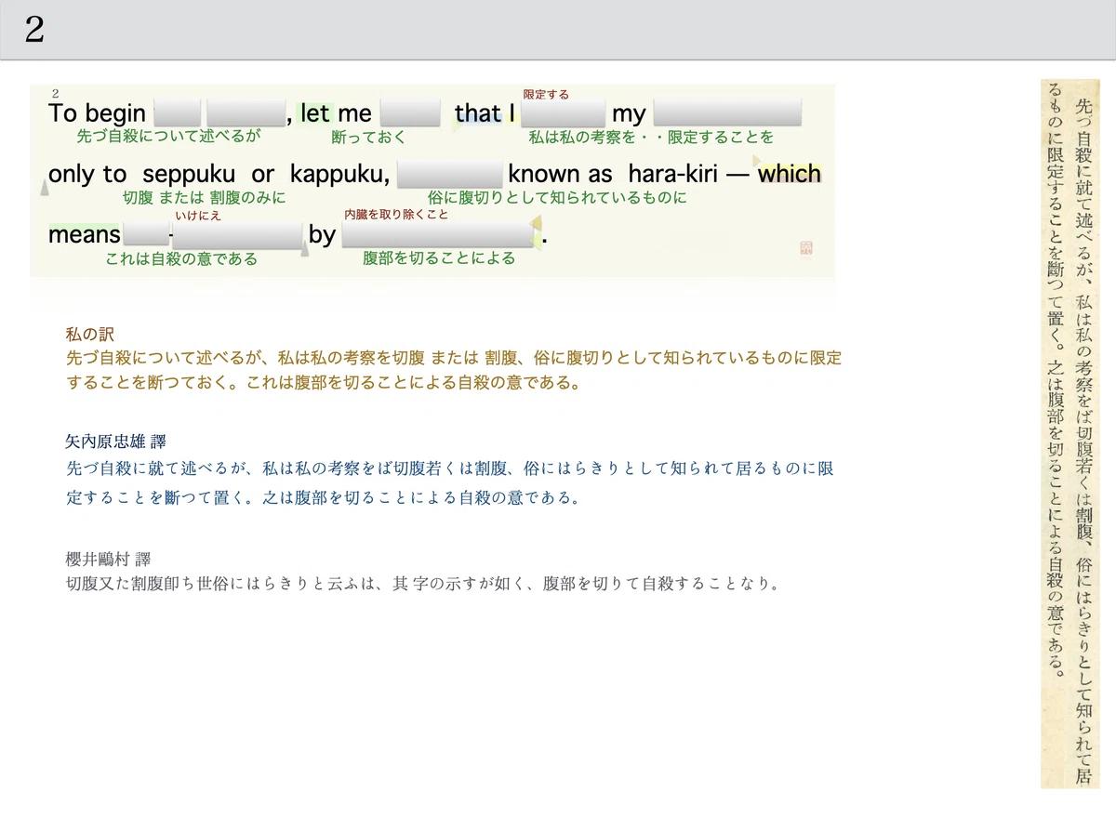
Task: Click the green note '俗に腹切りとして知られているものに'
Action: [x=557, y=198]
